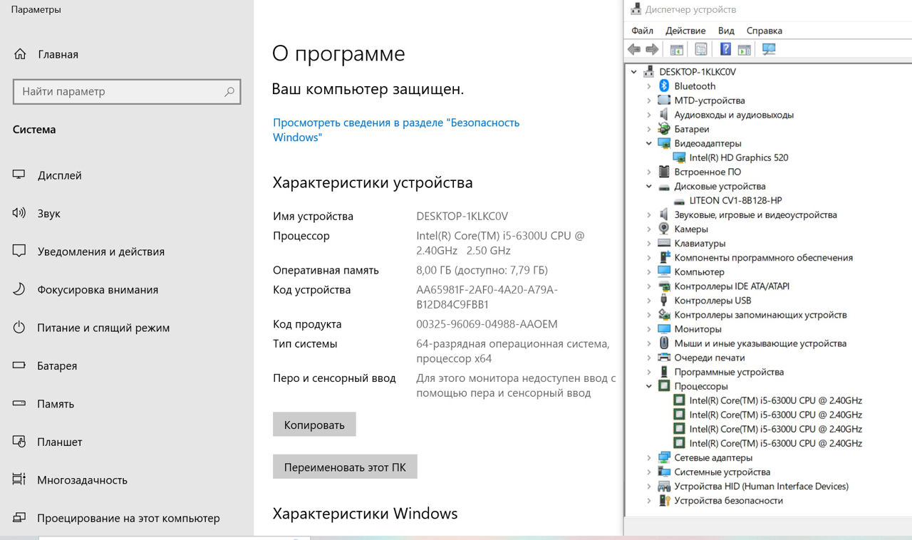
Task: Click the key icon beside Устройства безопасности
Action: pos(664,500)
